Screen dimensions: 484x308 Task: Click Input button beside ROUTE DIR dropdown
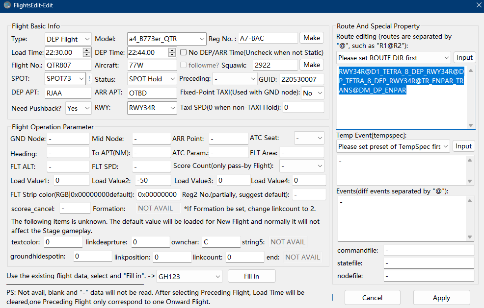click(x=464, y=58)
